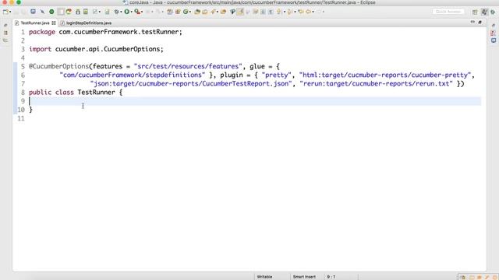
Task: Click the 'import' keyword on line 3
Action: [40, 49]
